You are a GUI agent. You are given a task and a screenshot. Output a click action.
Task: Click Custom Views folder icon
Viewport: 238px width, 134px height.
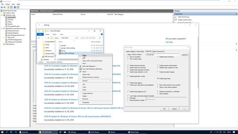(x=4, y=13)
